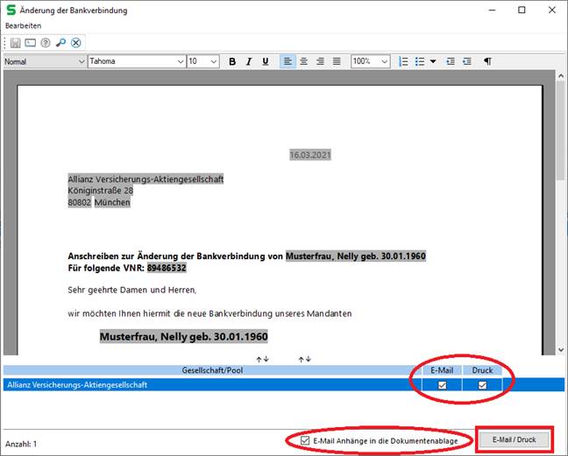Uncheck E-Mail checkbox for Allianz row
This screenshot has width=568, height=456.
[x=443, y=385]
